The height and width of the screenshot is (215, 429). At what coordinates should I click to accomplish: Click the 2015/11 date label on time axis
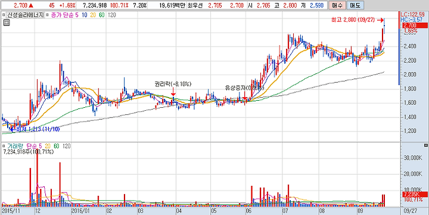point(11,211)
